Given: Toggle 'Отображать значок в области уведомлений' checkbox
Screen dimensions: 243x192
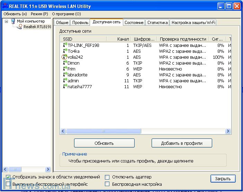Looking at the screenshot, I should 8,177.
